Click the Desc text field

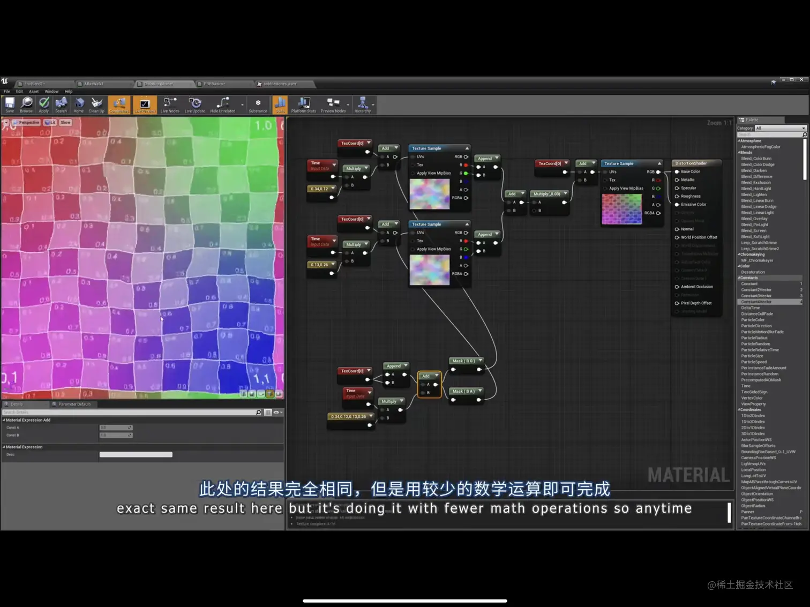136,454
